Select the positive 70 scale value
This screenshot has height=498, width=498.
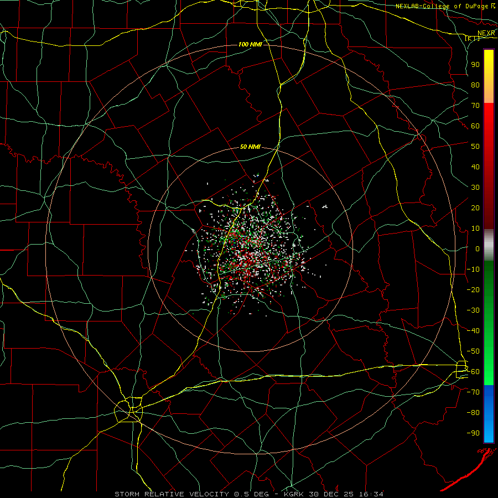point(475,106)
